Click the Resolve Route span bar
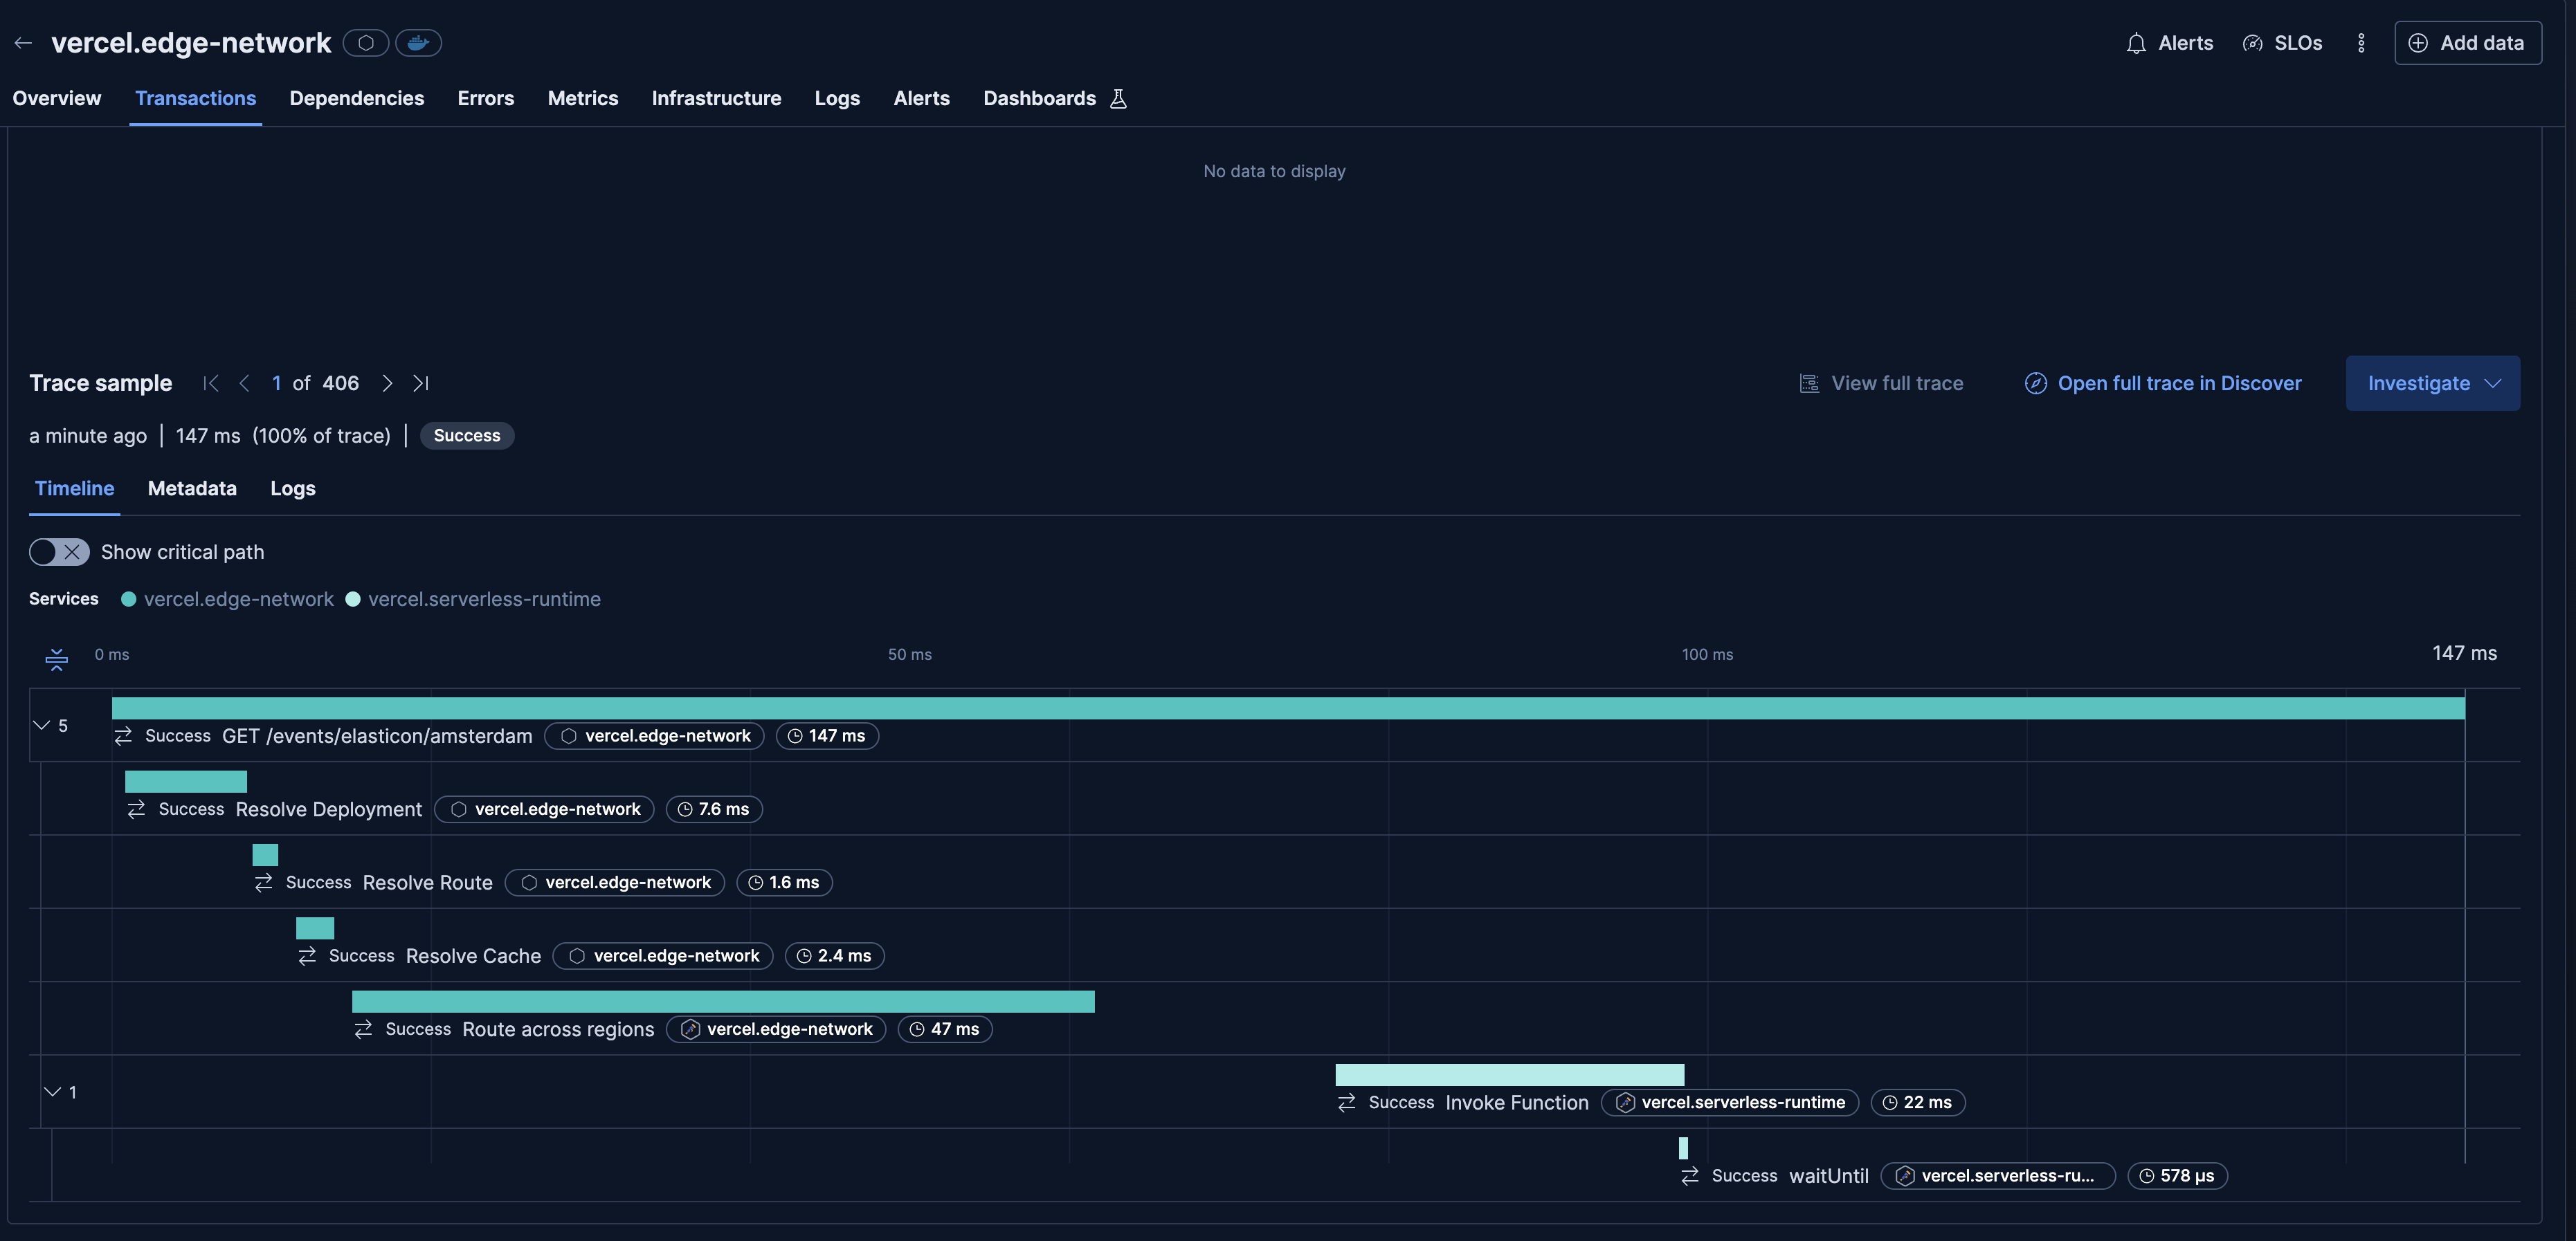The image size is (2576, 1241). pos(265,855)
